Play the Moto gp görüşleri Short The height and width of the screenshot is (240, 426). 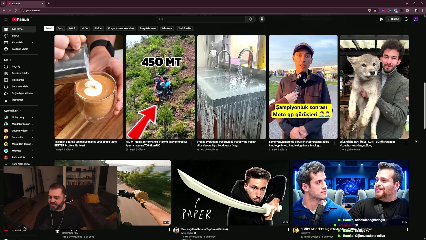click(x=303, y=87)
